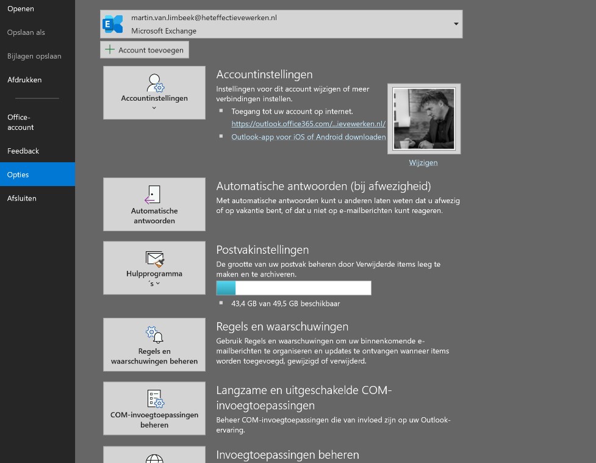
Task: Select Opties in the sidebar
Action: pos(37,174)
